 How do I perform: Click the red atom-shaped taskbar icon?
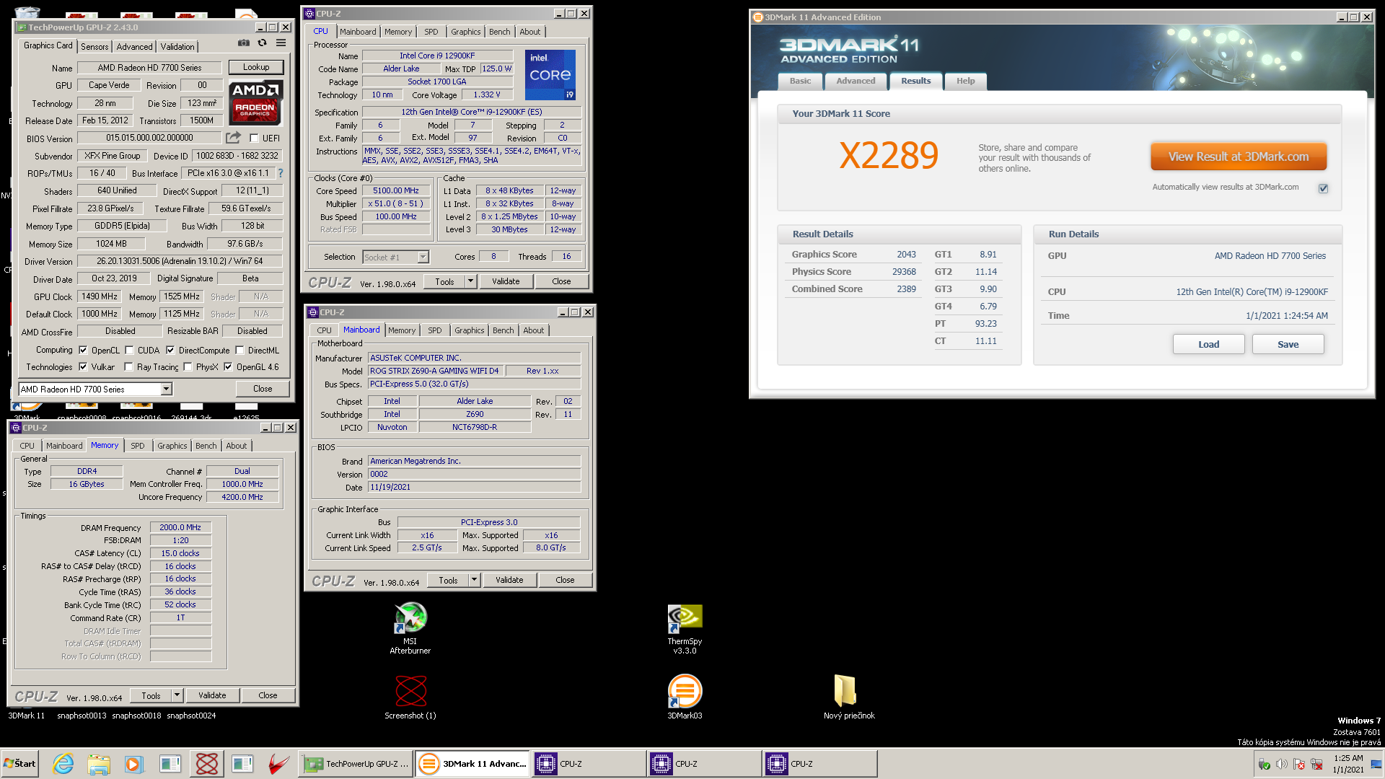point(207,764)
